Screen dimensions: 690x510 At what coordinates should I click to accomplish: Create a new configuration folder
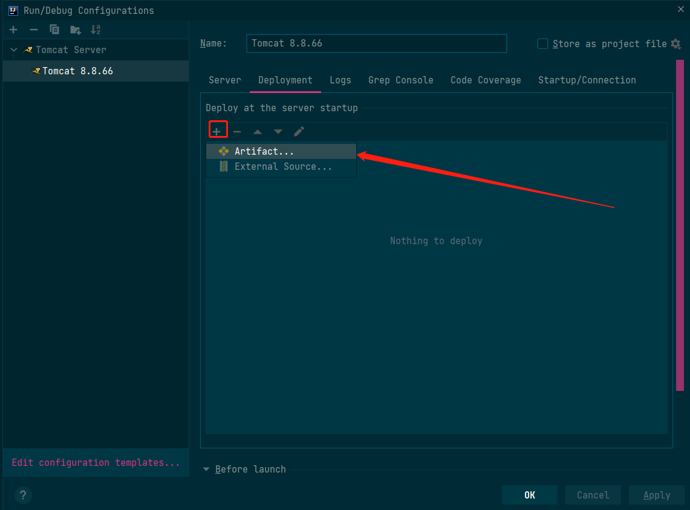(75, 30)
